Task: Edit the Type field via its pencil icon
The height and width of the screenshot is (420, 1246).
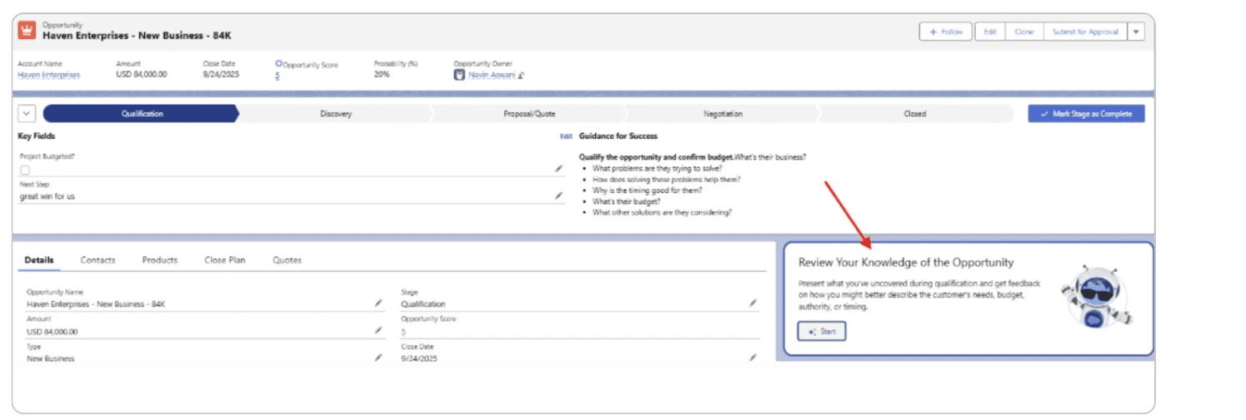Action: (378, 358)
